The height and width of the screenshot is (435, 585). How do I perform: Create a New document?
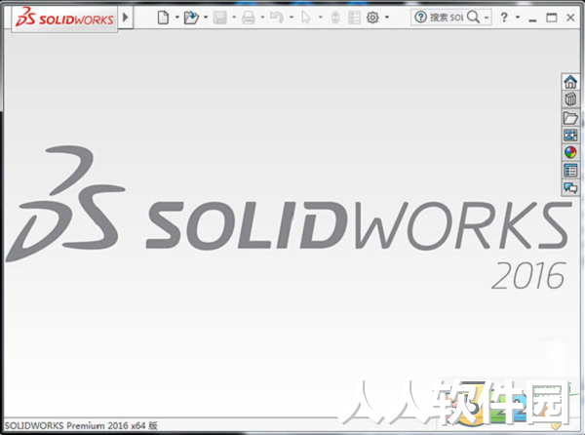click(x=163, y=18)
